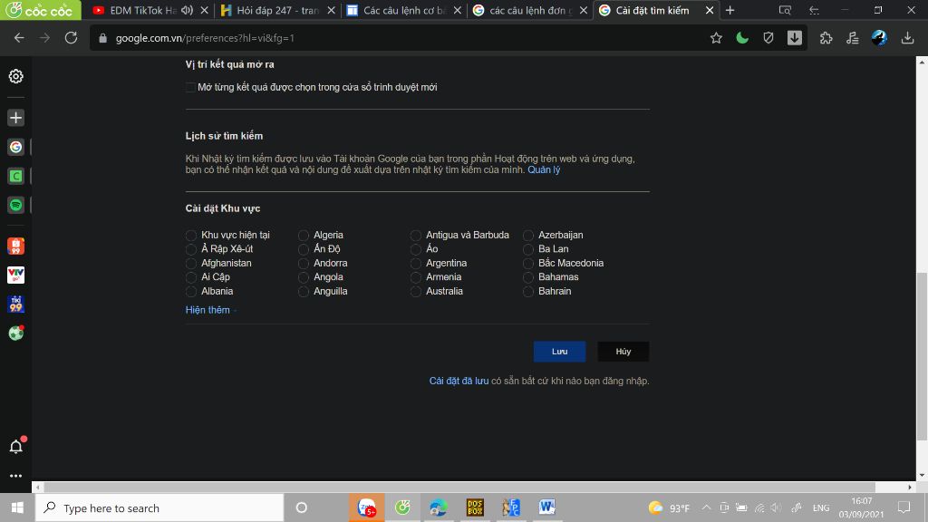Open the taskbar clock showing 16:07
This screenshot has height=522, width=928.
[x=861, y=507]
